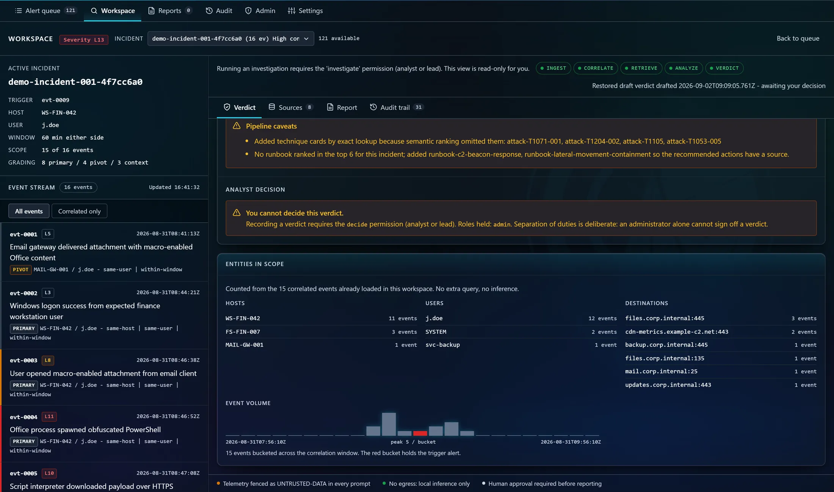This screenshot has height=492, width=834.
Task: Toggle Correlated only filter
Action: [79, 211]
